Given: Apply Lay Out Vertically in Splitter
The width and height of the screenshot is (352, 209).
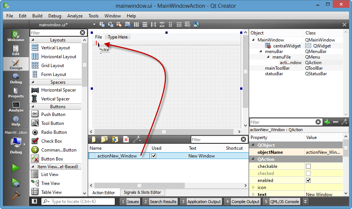Looking at the screenshot, I should point(162,24).
